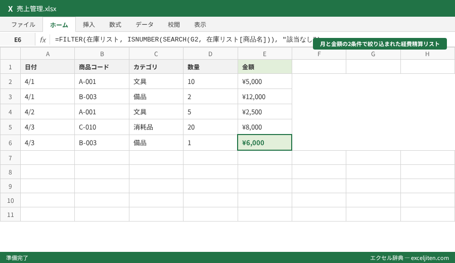Click the Excel X logo in title bar
The image size is (455, 263).
(10, 9)
